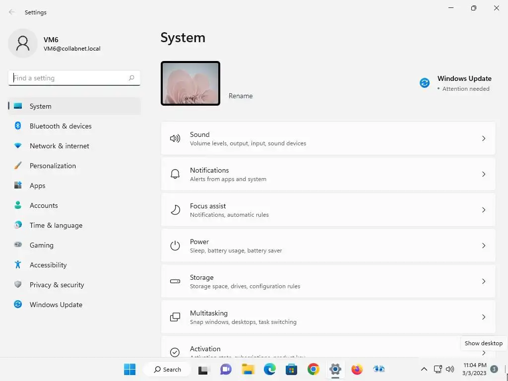Click VM6@collabnet.local account email

point(72,49)
